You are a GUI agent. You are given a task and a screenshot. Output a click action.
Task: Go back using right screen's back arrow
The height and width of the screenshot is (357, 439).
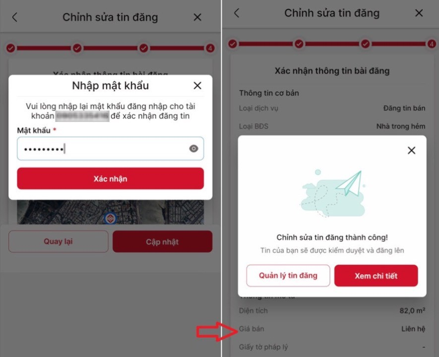pos(237,13)
